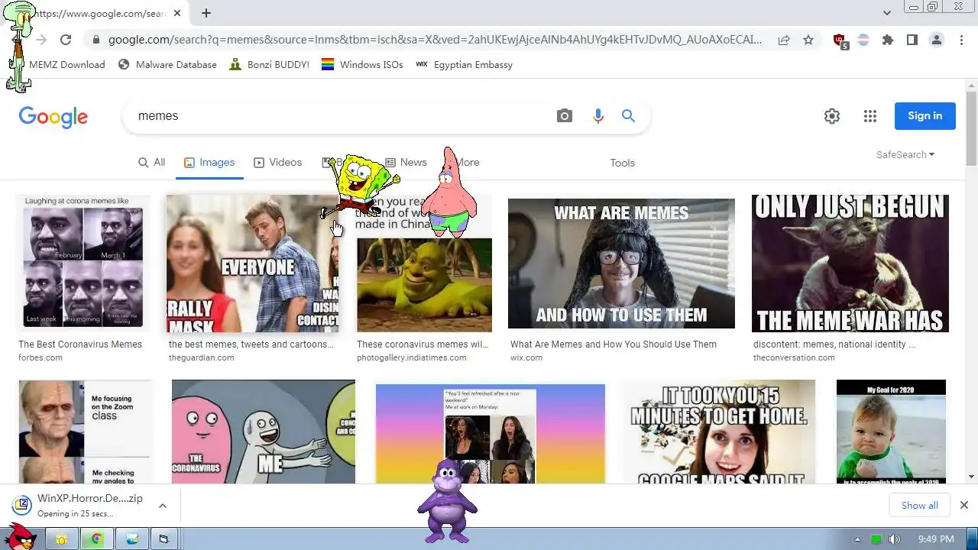Open the Egyptian Embassy bookmark
978x550 pixels.
pyautogui.click(x=464, y=64)
